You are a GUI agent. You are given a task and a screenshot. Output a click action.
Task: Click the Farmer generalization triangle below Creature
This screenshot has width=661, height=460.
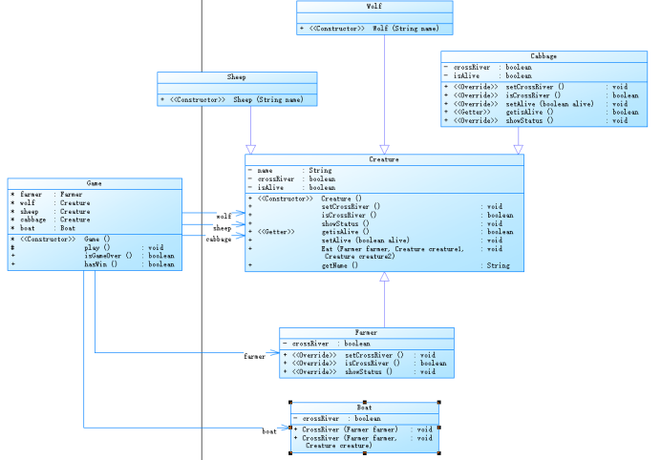tap(384, 277)
